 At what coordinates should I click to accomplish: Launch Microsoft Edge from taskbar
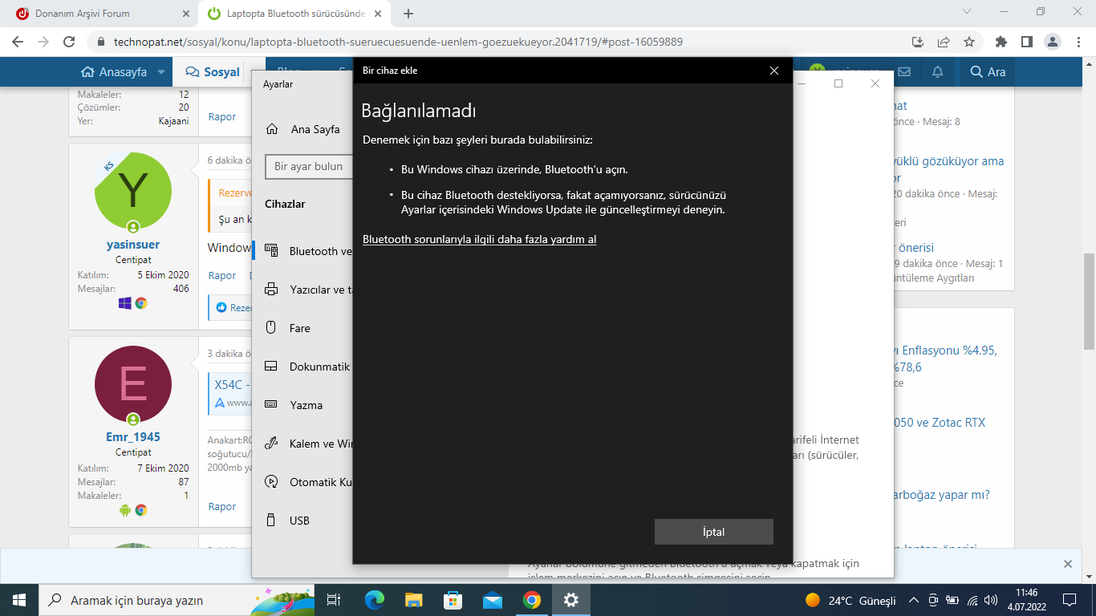374,600
